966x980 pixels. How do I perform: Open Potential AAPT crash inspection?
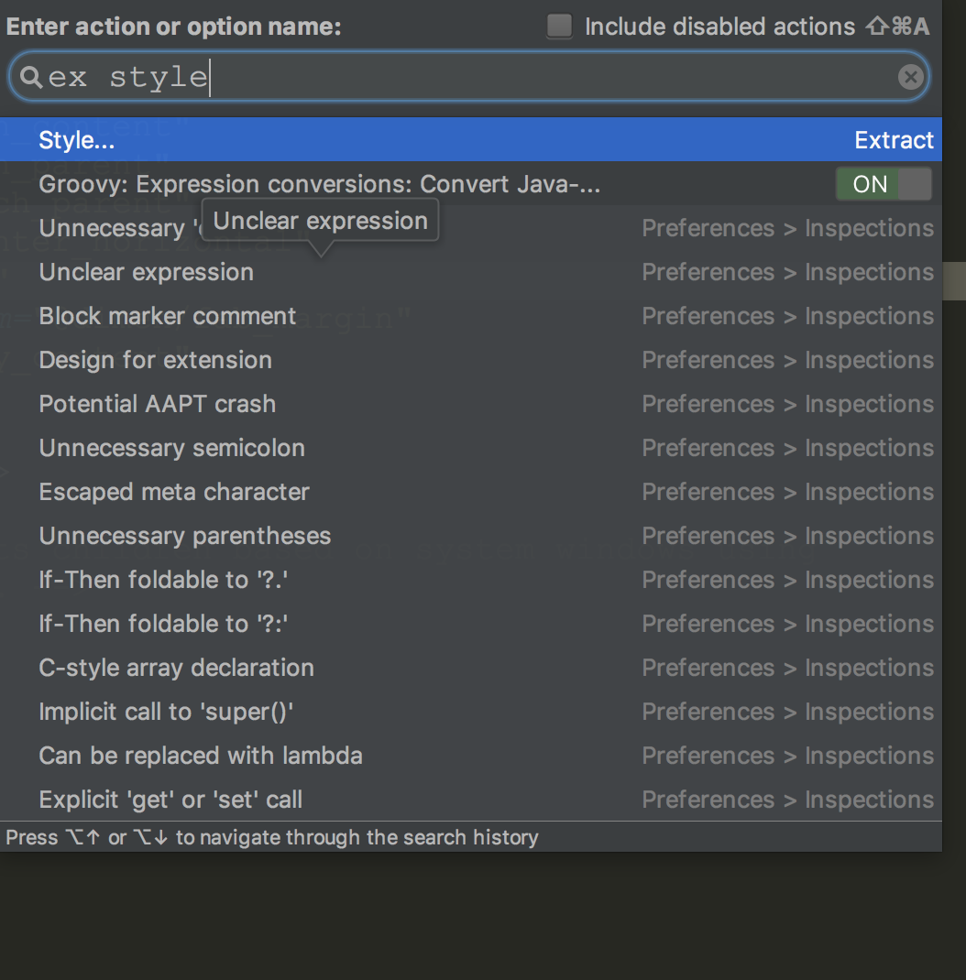(x=158, y=404)
